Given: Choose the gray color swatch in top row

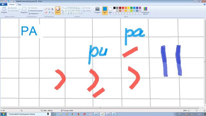Looking at the screenshot, I should (x=117, y=8).
